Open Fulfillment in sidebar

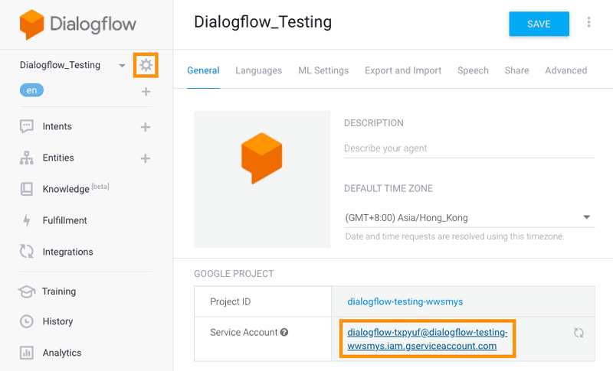65,220
